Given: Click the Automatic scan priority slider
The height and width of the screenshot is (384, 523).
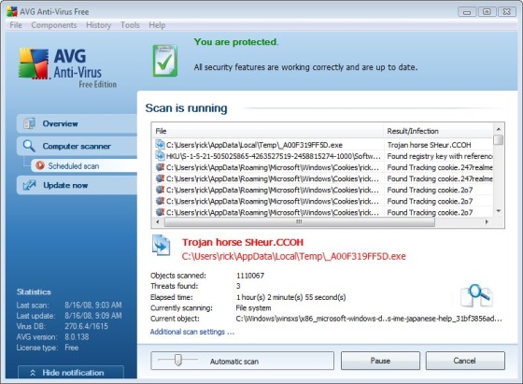Looking at the screenshot, I should point(178,360).
